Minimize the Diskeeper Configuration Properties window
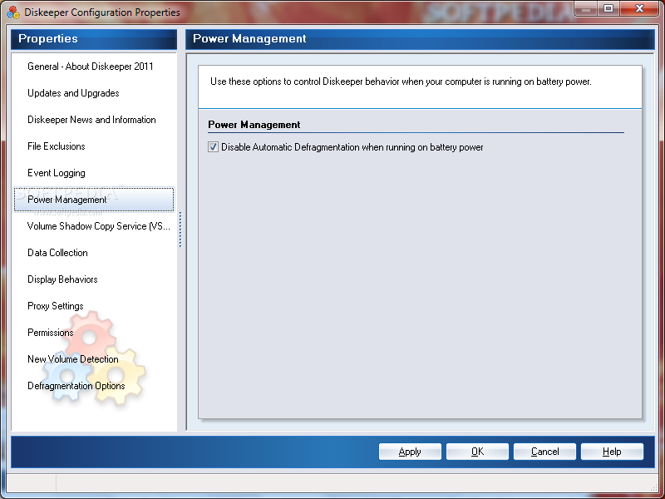Viewport: 665px width, 499px height. point(586,9)
